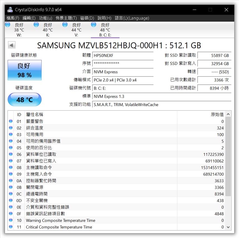Click the firmware field HPS0NEXF
This screenshot has width=239, height=238.
tap(123, 55)
